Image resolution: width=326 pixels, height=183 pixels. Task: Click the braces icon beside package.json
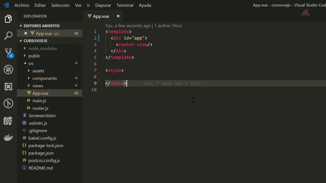point(24,152)
